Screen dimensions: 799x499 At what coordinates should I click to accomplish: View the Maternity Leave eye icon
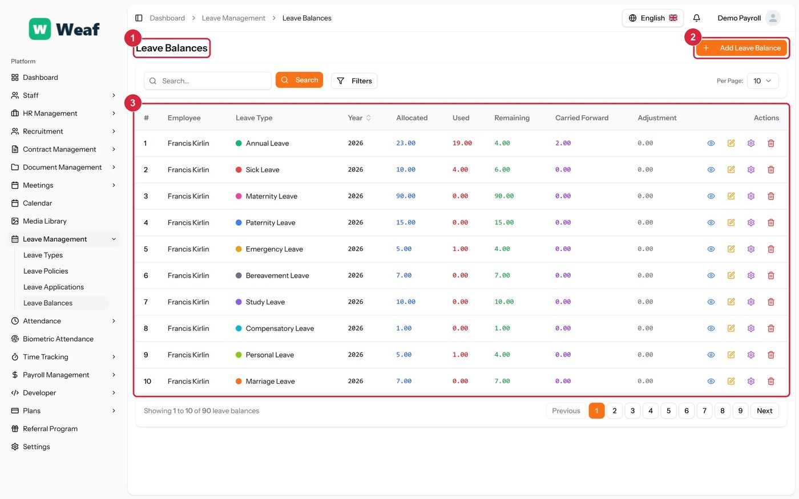click(711, 196)
